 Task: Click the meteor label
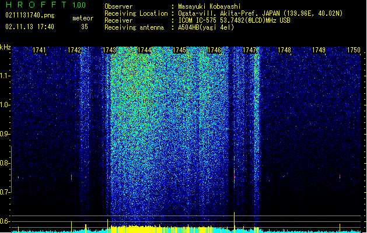click(83, 18)
